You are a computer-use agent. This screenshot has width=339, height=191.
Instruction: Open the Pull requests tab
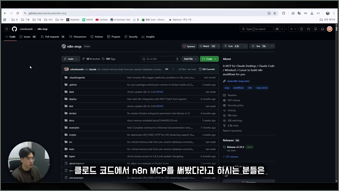(53, 37)
